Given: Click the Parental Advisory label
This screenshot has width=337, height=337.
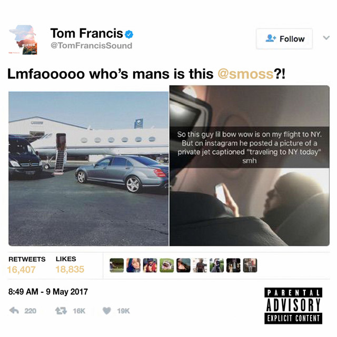Looking at the screenshot, I should 293,305.
